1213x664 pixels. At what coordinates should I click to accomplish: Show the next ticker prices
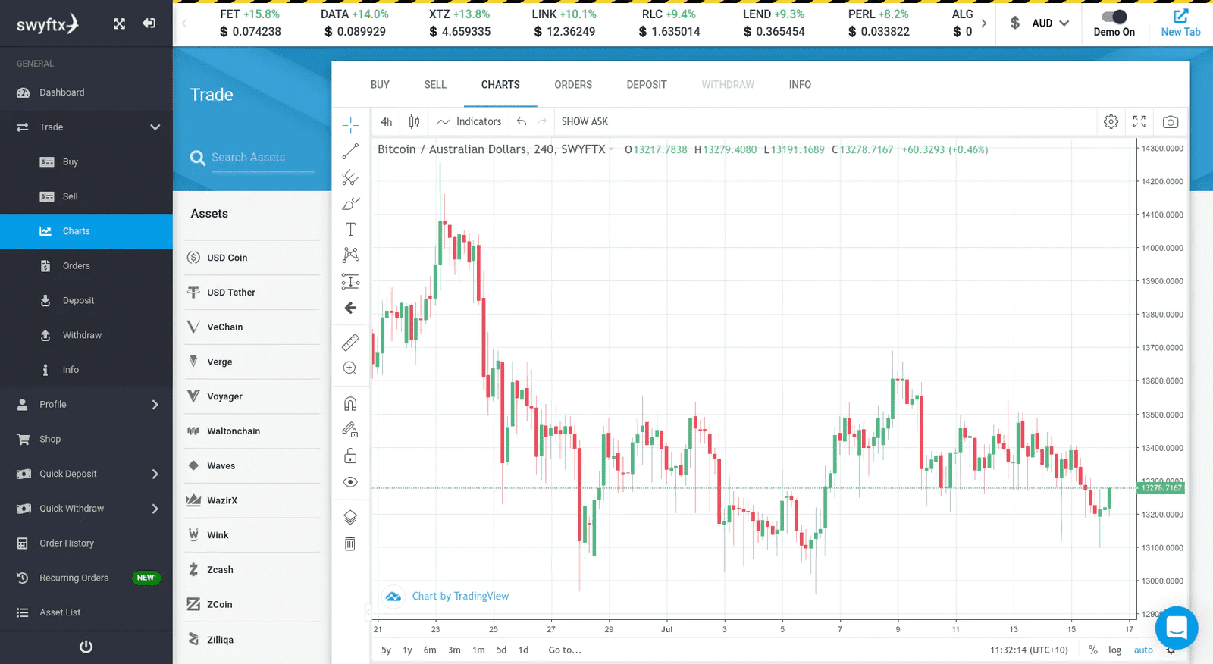(x=984, y=23)
